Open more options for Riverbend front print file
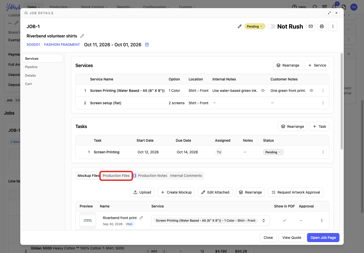364x253 pixels. tap(322, 221)
